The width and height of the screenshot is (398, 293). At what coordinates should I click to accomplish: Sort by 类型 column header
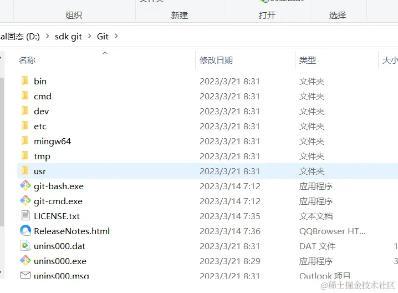pos(308,60)
